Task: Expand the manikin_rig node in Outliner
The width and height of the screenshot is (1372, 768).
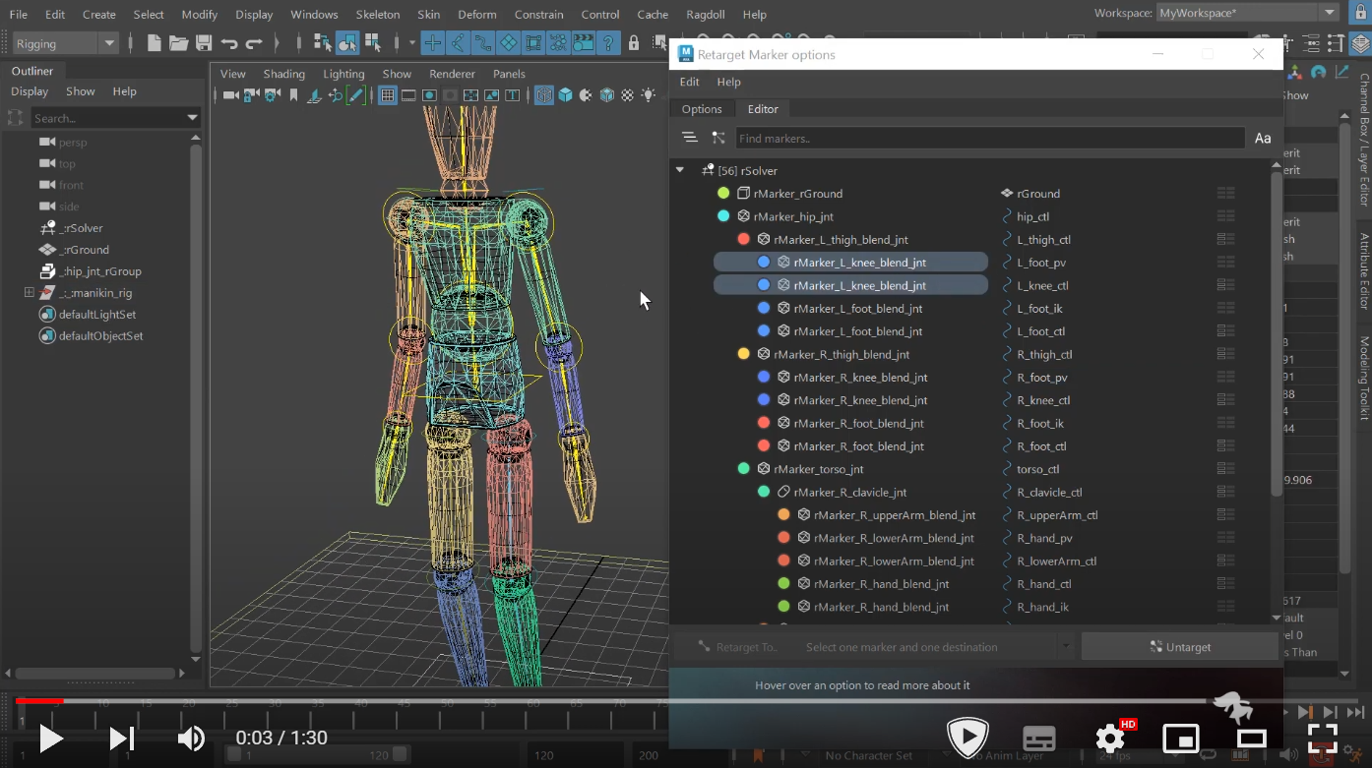Action: pos(29,293)
